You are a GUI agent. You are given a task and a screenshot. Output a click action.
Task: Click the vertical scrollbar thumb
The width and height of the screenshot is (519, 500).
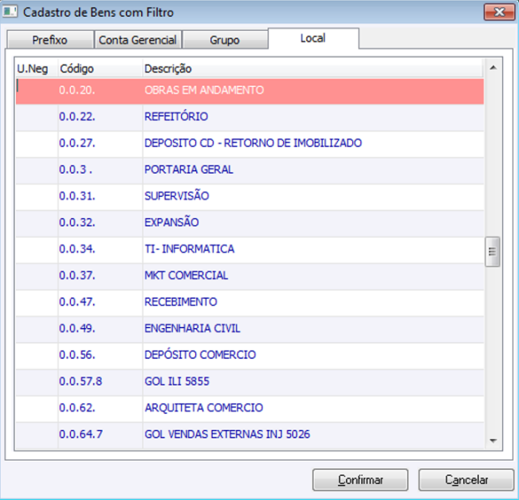492,251
